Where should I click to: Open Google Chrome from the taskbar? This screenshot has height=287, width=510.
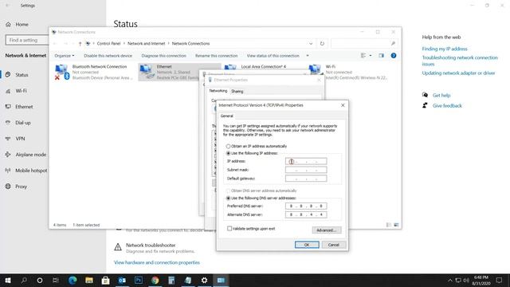(155, 280)
